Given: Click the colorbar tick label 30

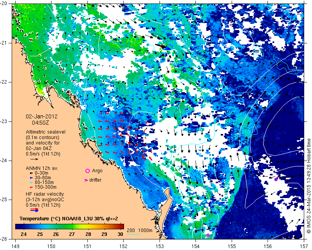Looking at the screenshot, I should tap(120, 234).
